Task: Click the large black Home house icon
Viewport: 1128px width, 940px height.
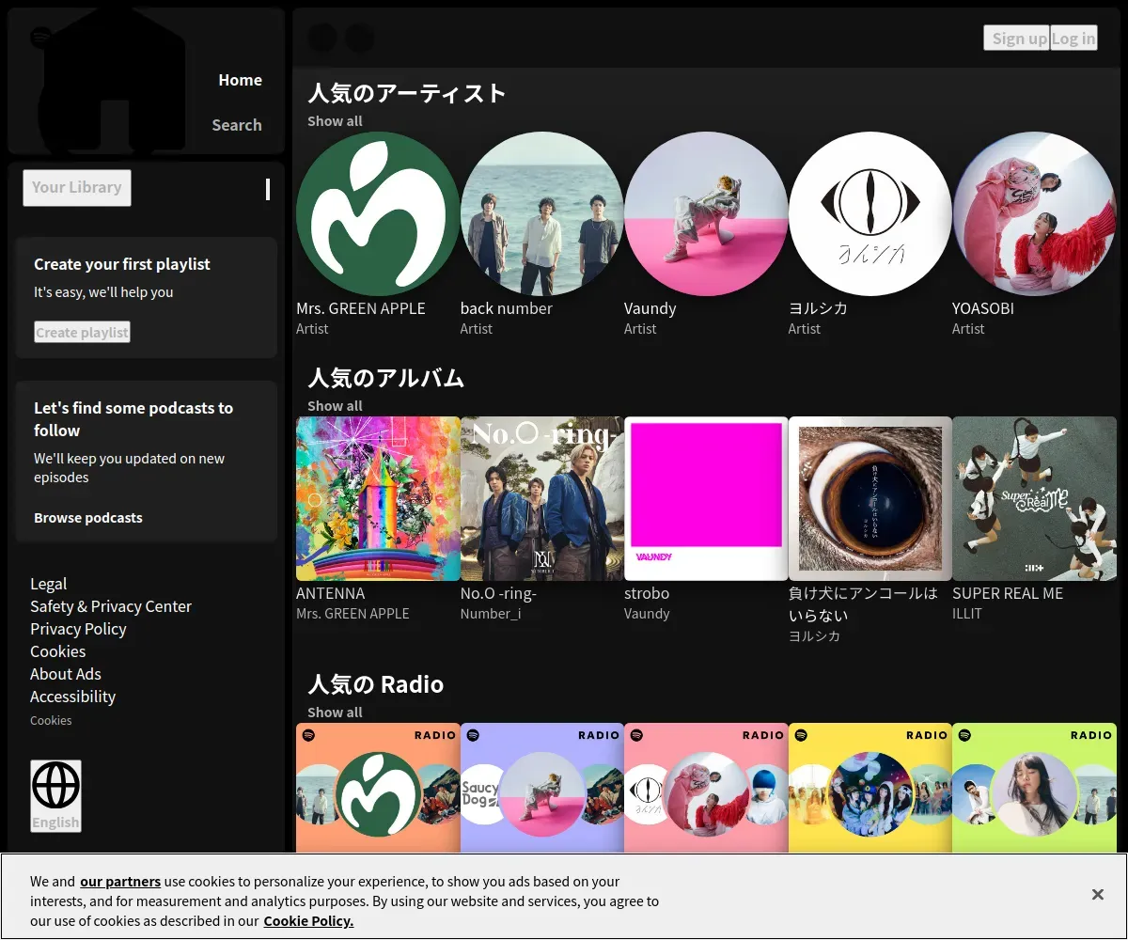Action: (113, 80)
